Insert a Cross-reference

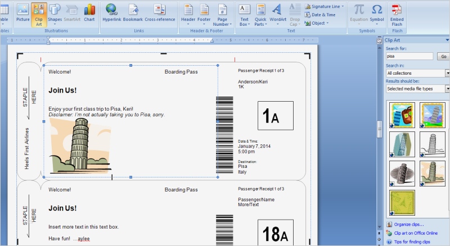160,13
